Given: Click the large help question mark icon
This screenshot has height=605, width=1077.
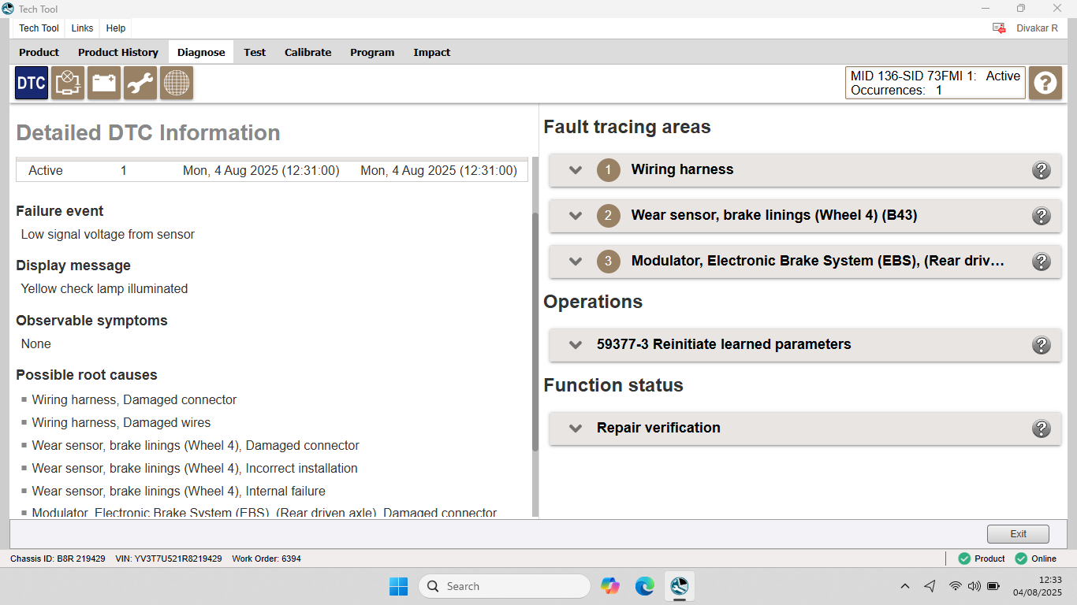Looking at the screenshot, I should 1045,83.
